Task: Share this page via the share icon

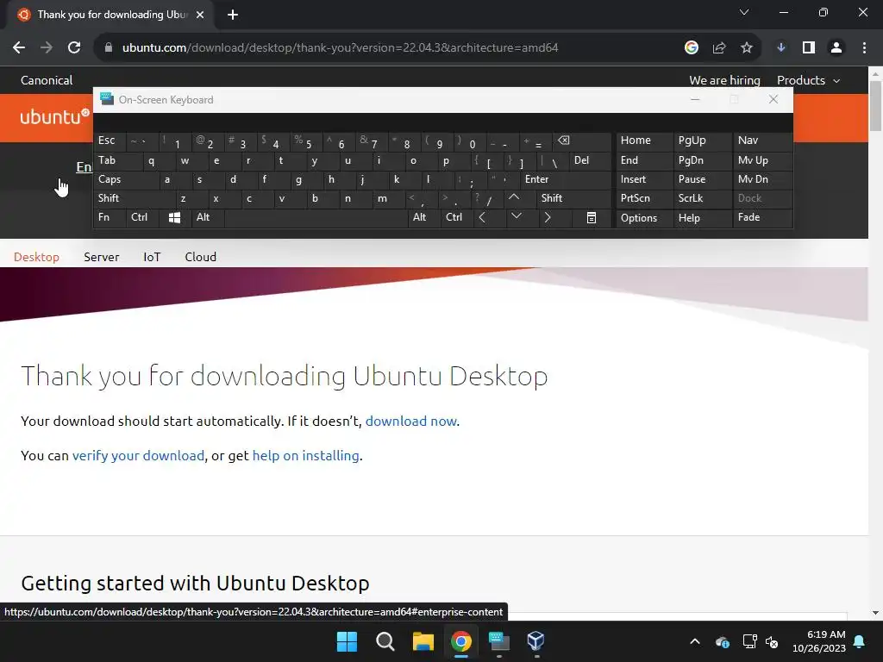Action: pos(719,48)
